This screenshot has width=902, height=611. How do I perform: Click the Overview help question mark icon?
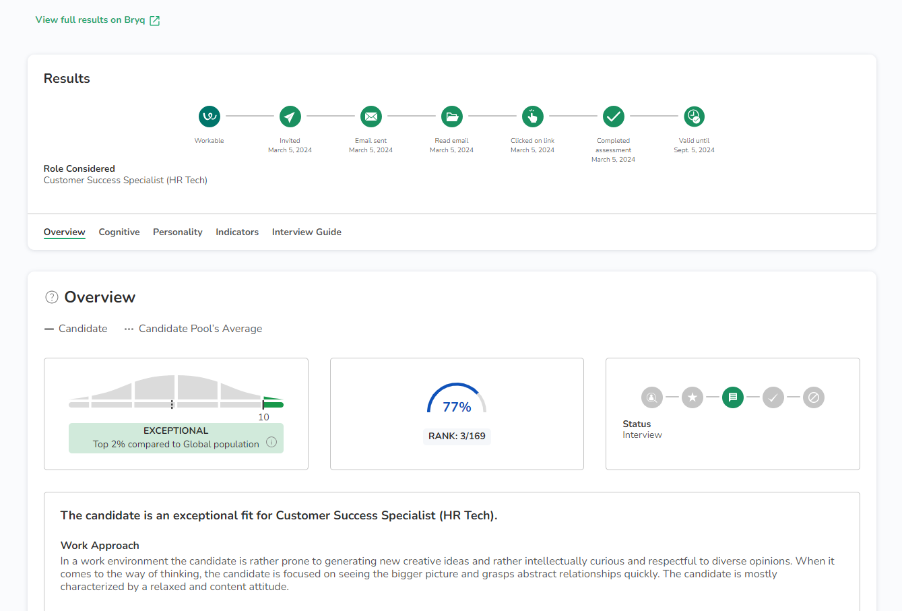52,297
